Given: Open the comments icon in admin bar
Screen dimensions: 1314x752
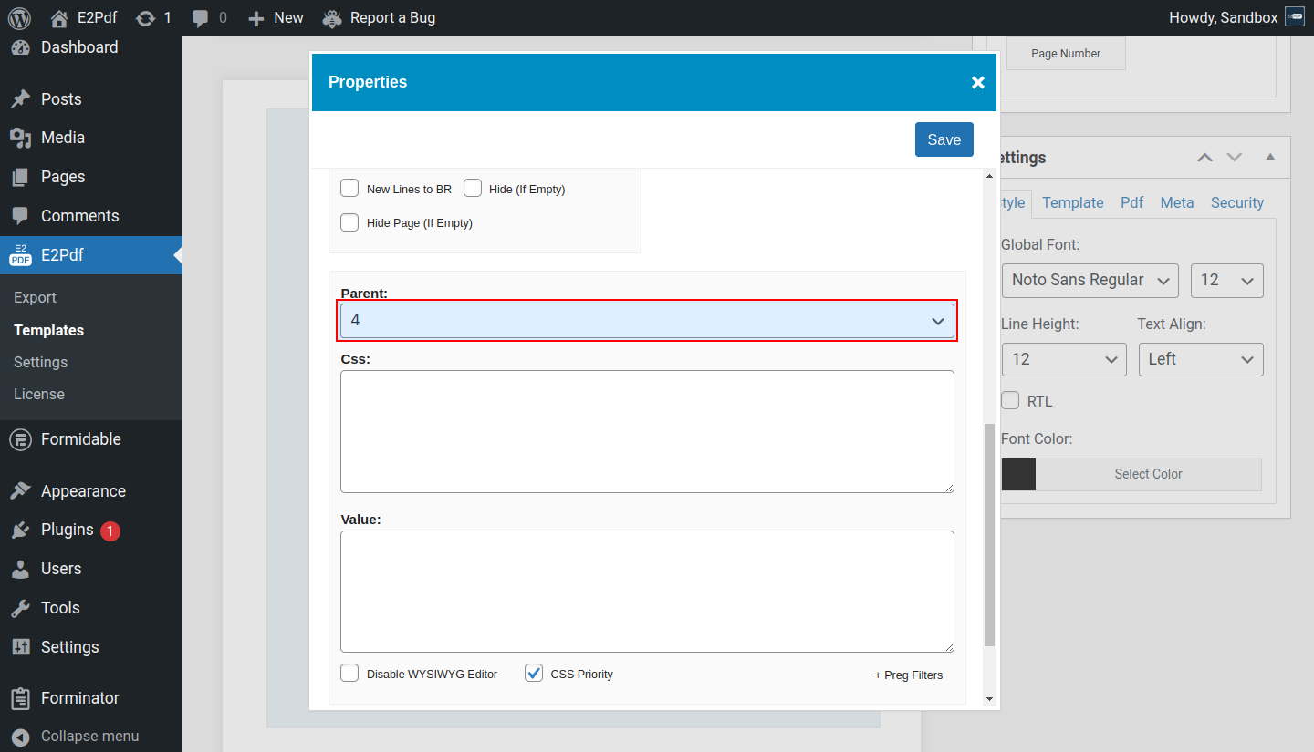Looking at the screenshot, I should [203, 17].
